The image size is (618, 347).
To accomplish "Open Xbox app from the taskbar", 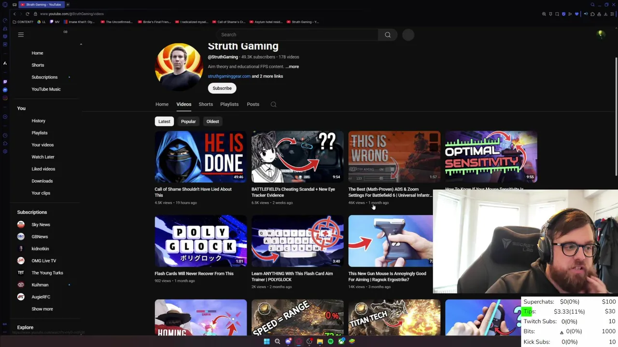I will [342, 341].
